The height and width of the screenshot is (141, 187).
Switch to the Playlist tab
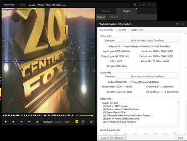(x=126, y=11)
